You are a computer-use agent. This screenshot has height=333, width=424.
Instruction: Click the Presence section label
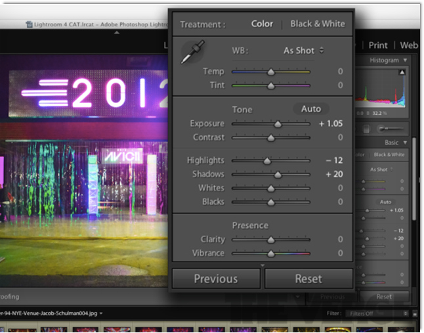pyautogui.click(x=250, y=225)
